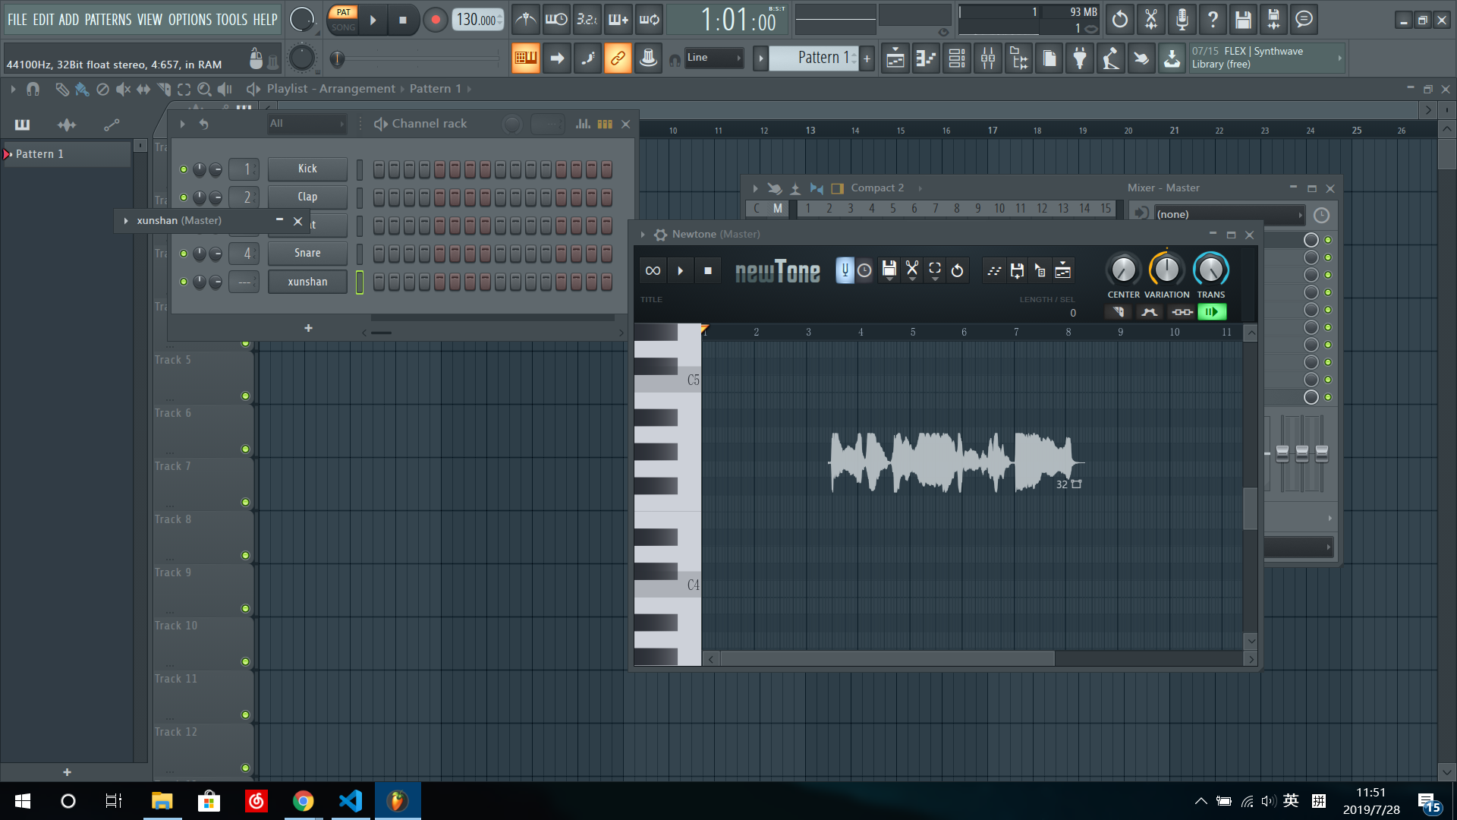Mute the Kick channel green LED

click(x=183, y=169)
